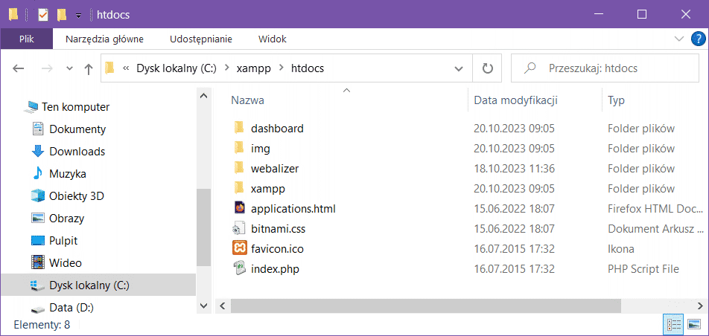Viewport: 709px width, 336px height.
Task: Click the favicon.ico file icon
Action: coord(239,248)
